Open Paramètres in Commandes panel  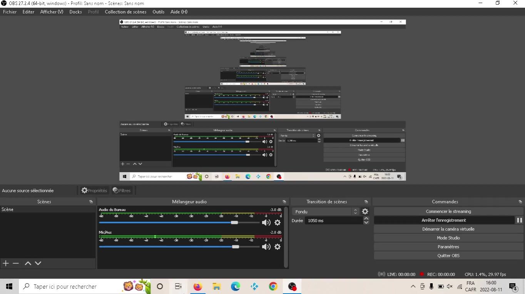pos(448,247)
